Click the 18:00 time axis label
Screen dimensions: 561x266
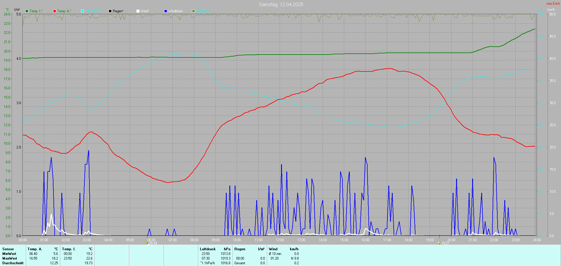click(x=408, y=240)
